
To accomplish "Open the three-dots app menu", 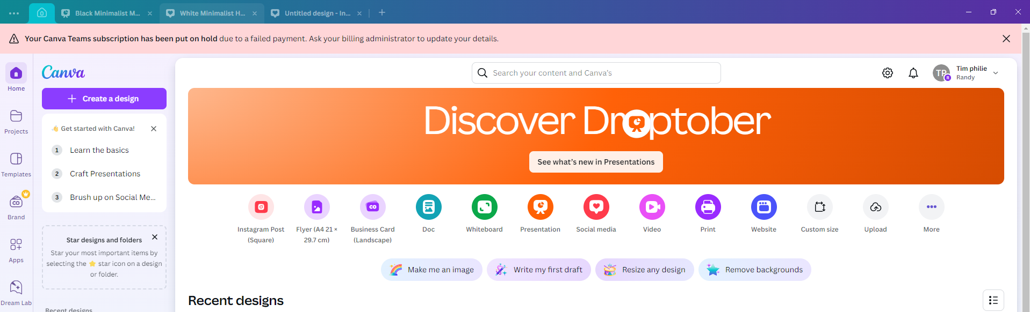I will tap(14, 13).
